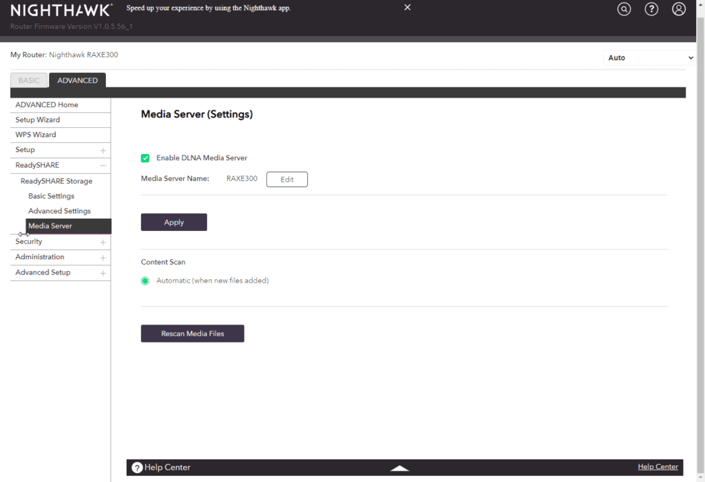
Task: Click the Help Center question mark icon
Action: click(137, 468)
